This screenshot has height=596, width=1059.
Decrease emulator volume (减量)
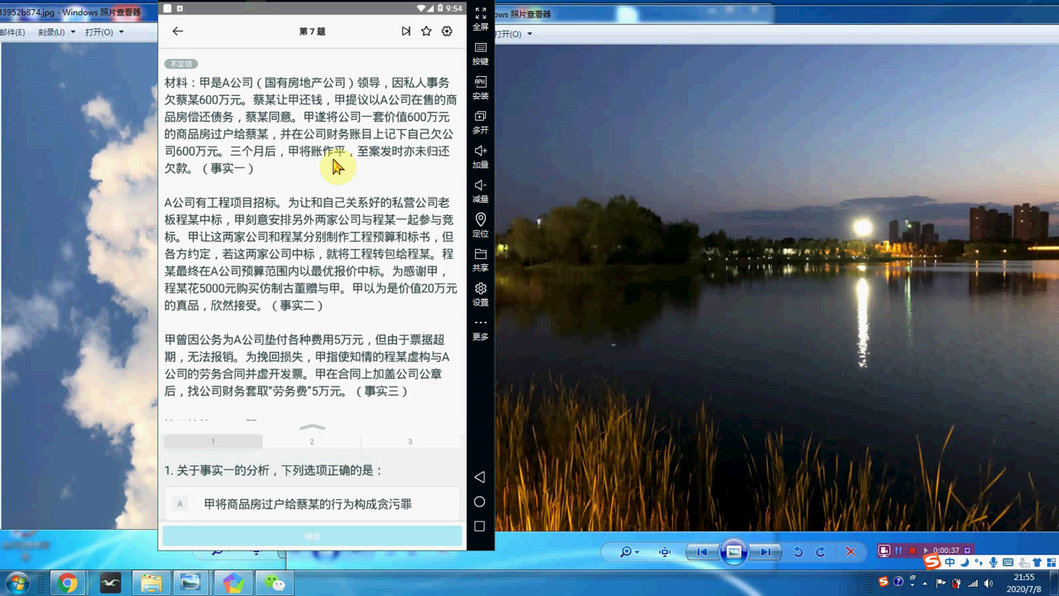[x=481, y=191]
